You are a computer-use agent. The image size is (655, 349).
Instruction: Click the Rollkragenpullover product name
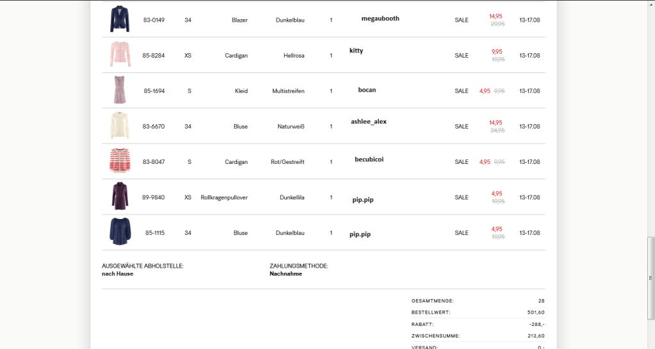(224, 197)
